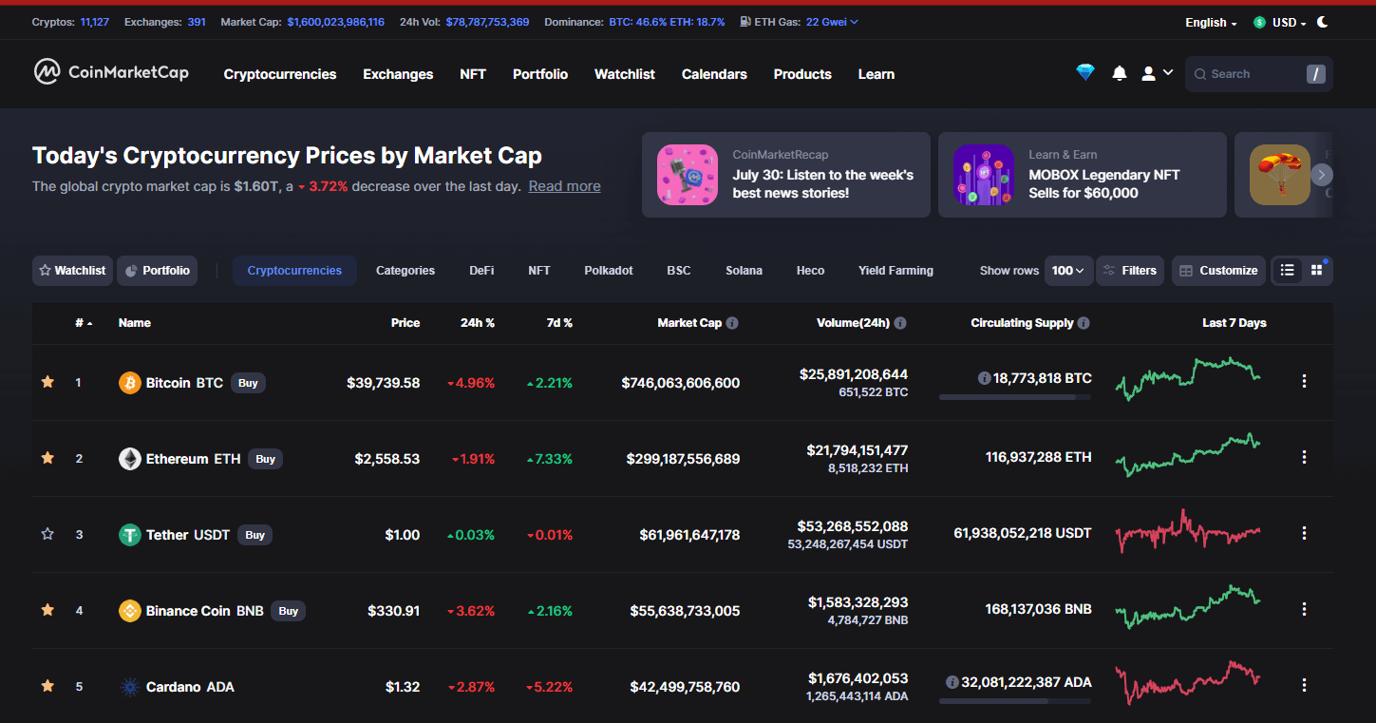This screenshot has height=723, width=1376.
Task: Open Bitcoin row more options menu
Action: (x=1304, y=381)
